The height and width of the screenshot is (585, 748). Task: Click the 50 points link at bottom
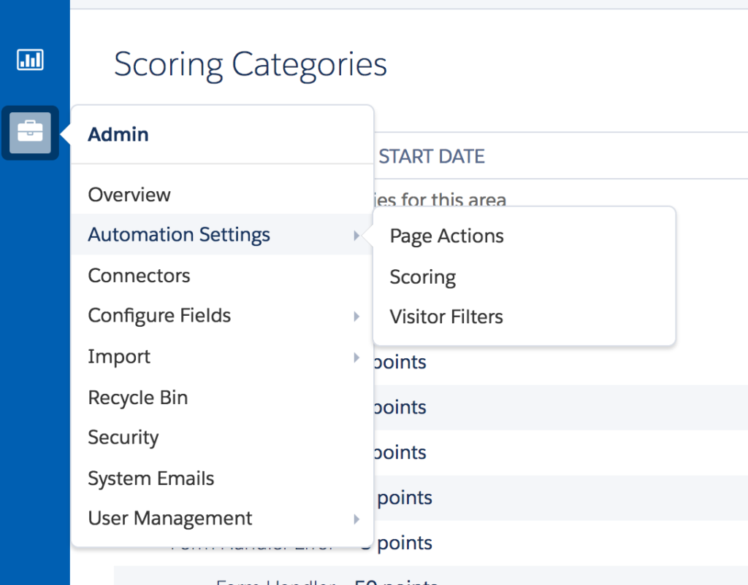393,582
